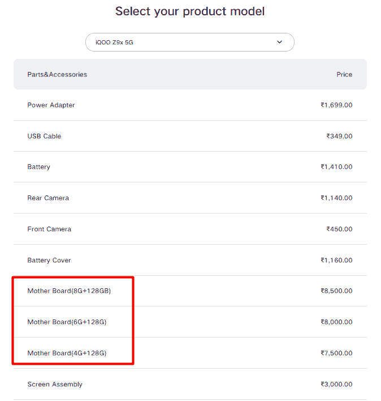
Task: Click the Price column header
Action: (x=344, y=75)
